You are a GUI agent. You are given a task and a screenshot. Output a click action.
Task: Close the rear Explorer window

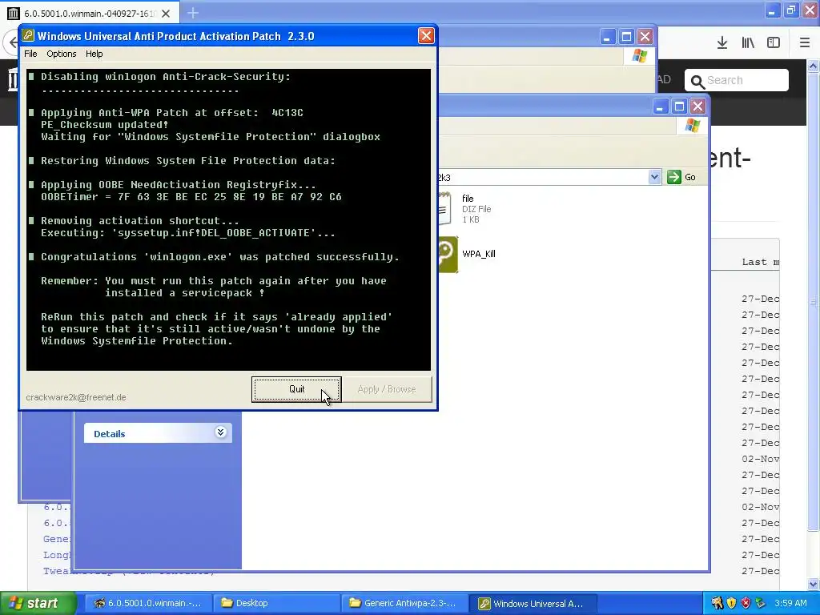click(x=645, y=37)
